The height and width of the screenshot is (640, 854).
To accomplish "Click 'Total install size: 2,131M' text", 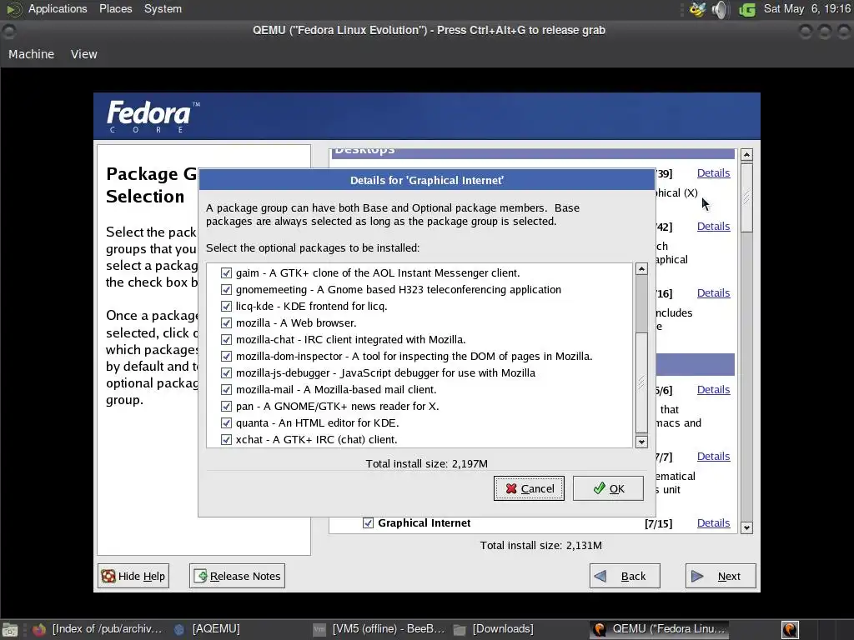I will [x=540, y=545].
